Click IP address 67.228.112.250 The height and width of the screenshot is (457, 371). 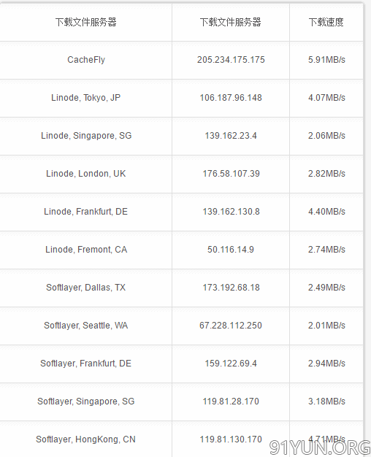[231, 326]
